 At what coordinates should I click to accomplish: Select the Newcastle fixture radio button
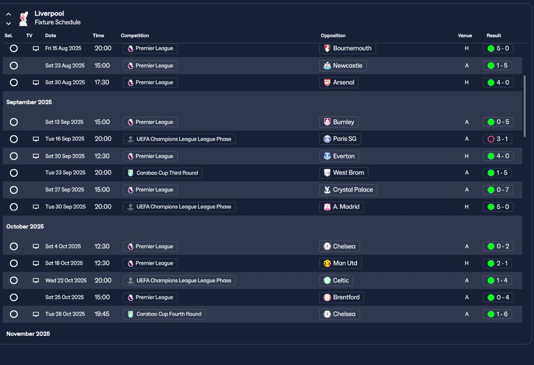(x=14, y=65)
